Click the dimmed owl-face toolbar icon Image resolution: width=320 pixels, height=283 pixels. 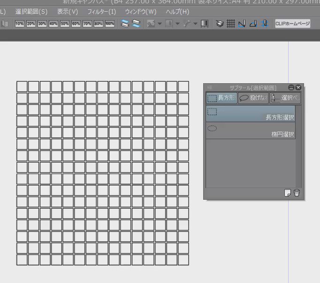point(151,24)
